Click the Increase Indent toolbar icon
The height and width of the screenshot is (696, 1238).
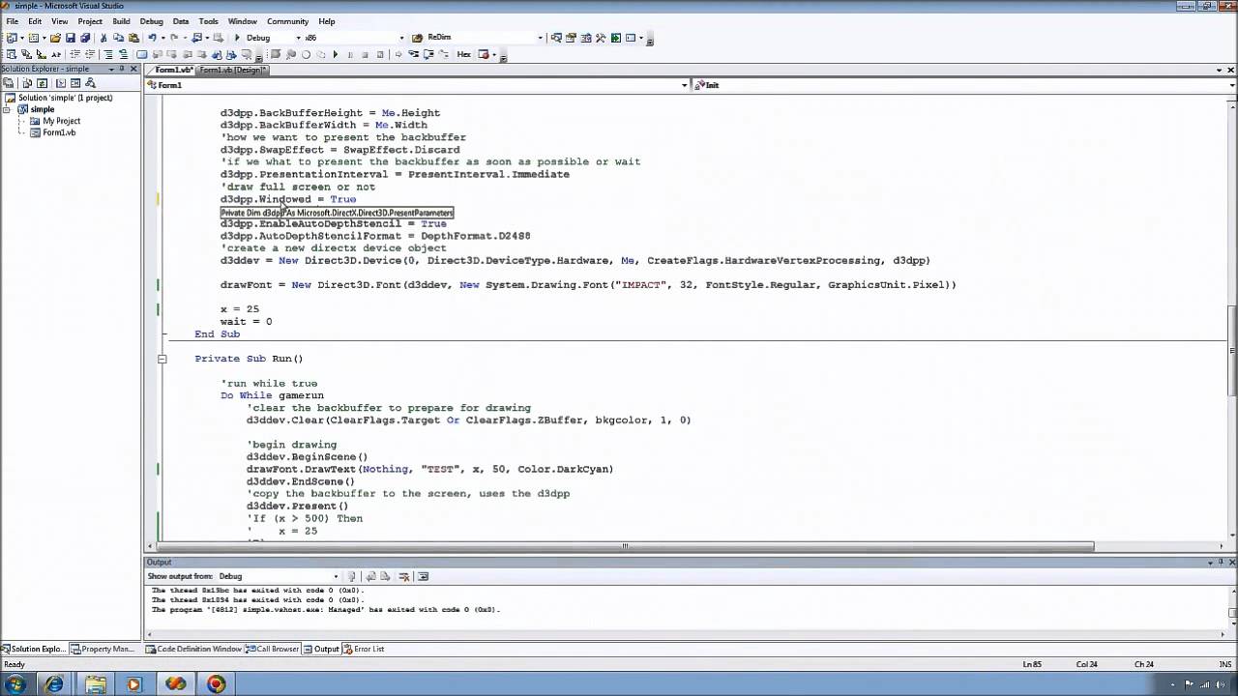coord(90,54)
